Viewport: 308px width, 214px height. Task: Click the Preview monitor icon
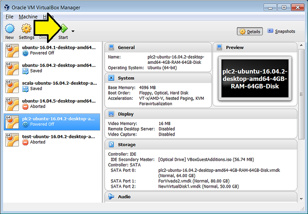(x=219, y=47)
